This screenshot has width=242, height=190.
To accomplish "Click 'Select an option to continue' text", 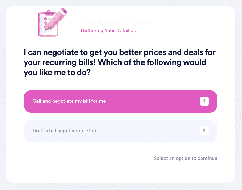I will tap(185, 158).
